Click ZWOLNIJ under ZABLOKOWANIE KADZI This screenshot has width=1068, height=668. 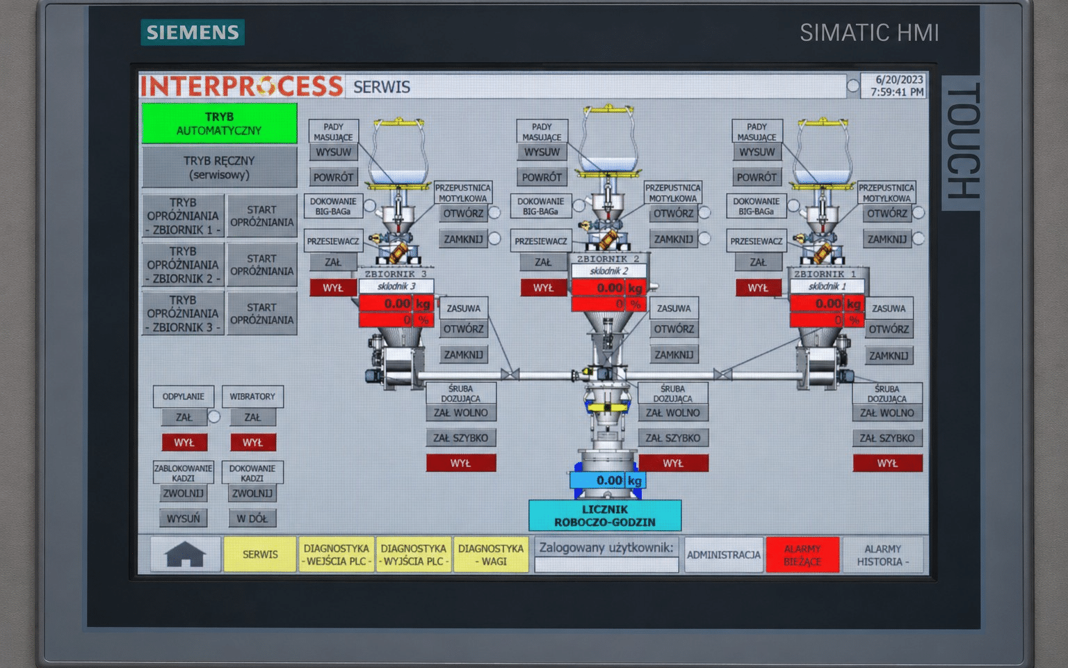[184, 493]
